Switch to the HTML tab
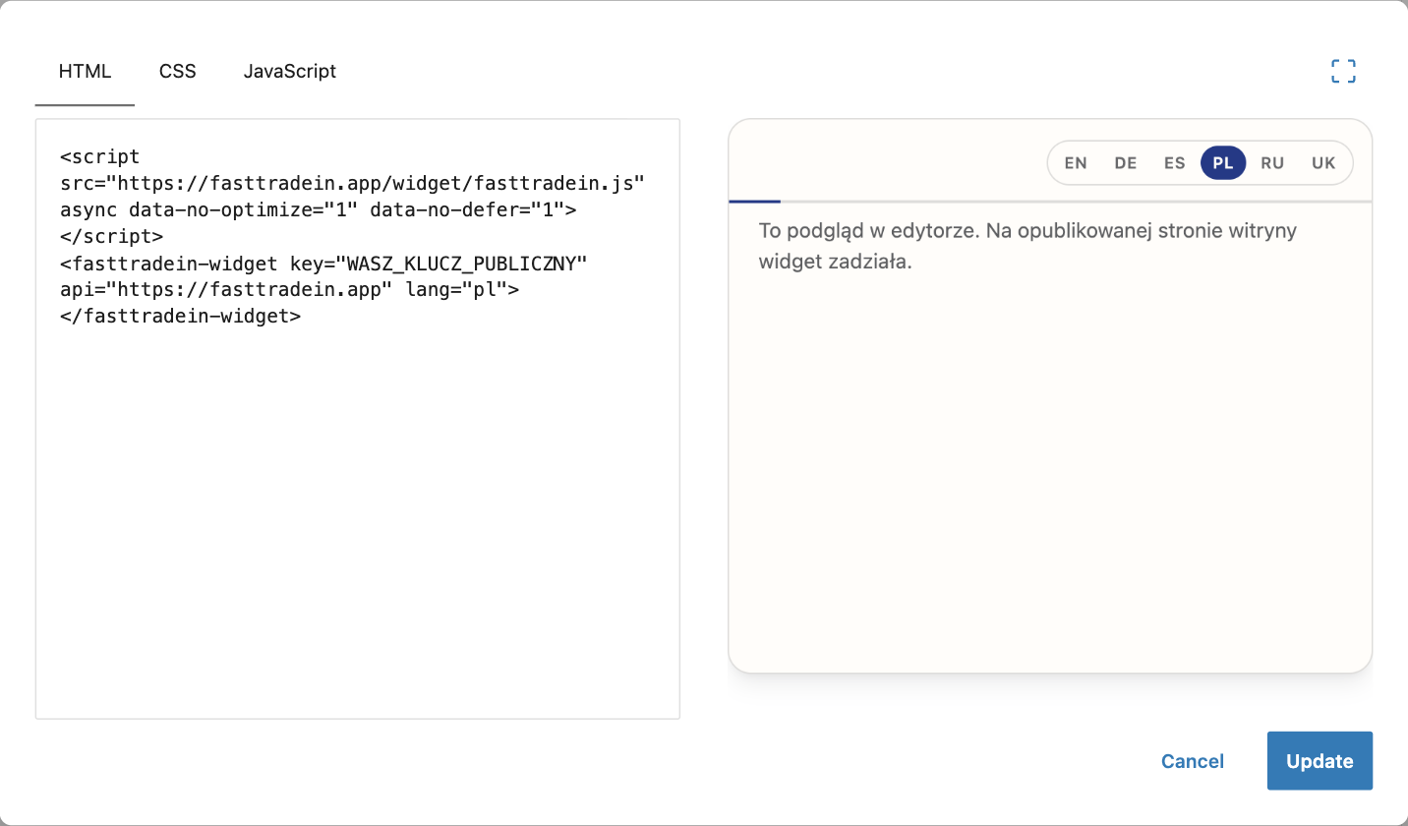Viewport: 1408px width, 826px height. [x=85, y=72]
